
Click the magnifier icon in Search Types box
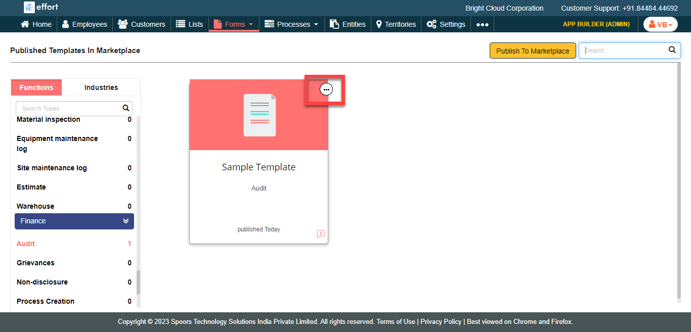126,108
